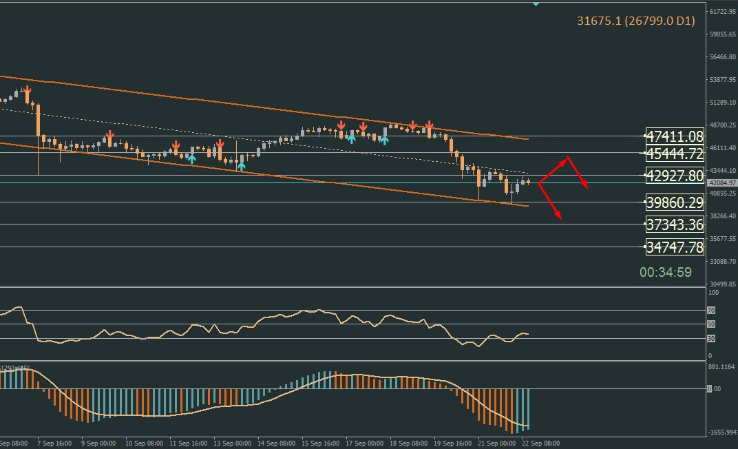
Task: Click the 10 Sep 08:00 time label
Action: [144, 443]
